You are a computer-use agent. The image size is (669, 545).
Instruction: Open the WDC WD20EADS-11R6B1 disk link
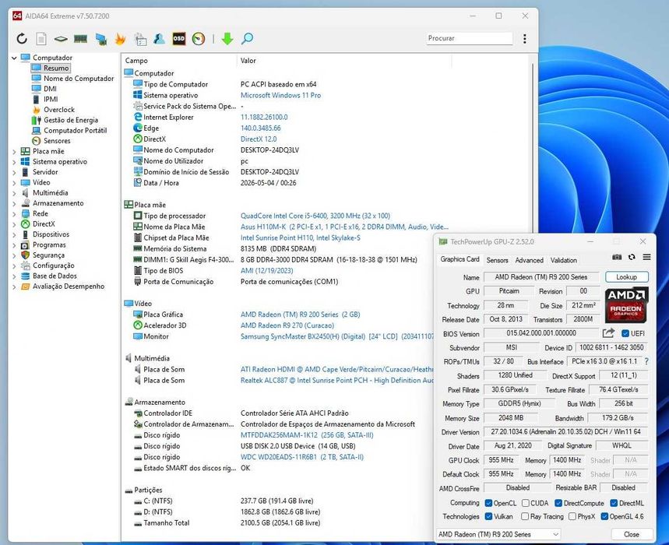302,457
